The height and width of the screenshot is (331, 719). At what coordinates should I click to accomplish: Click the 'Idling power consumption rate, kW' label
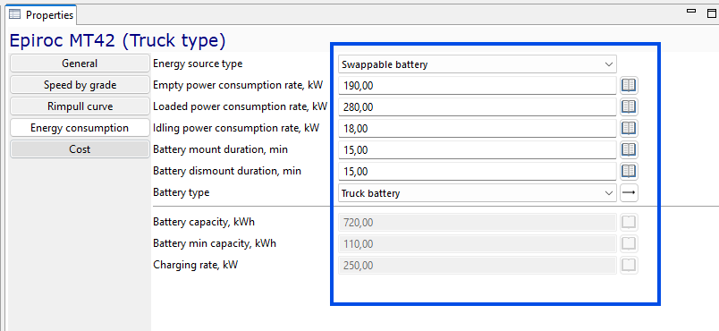pyautogui.click(x=236, y=128)
